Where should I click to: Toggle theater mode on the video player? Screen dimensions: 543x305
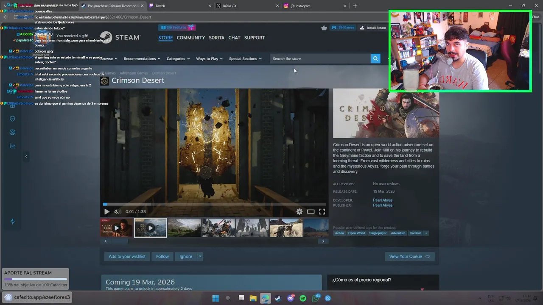pos(311,212)
